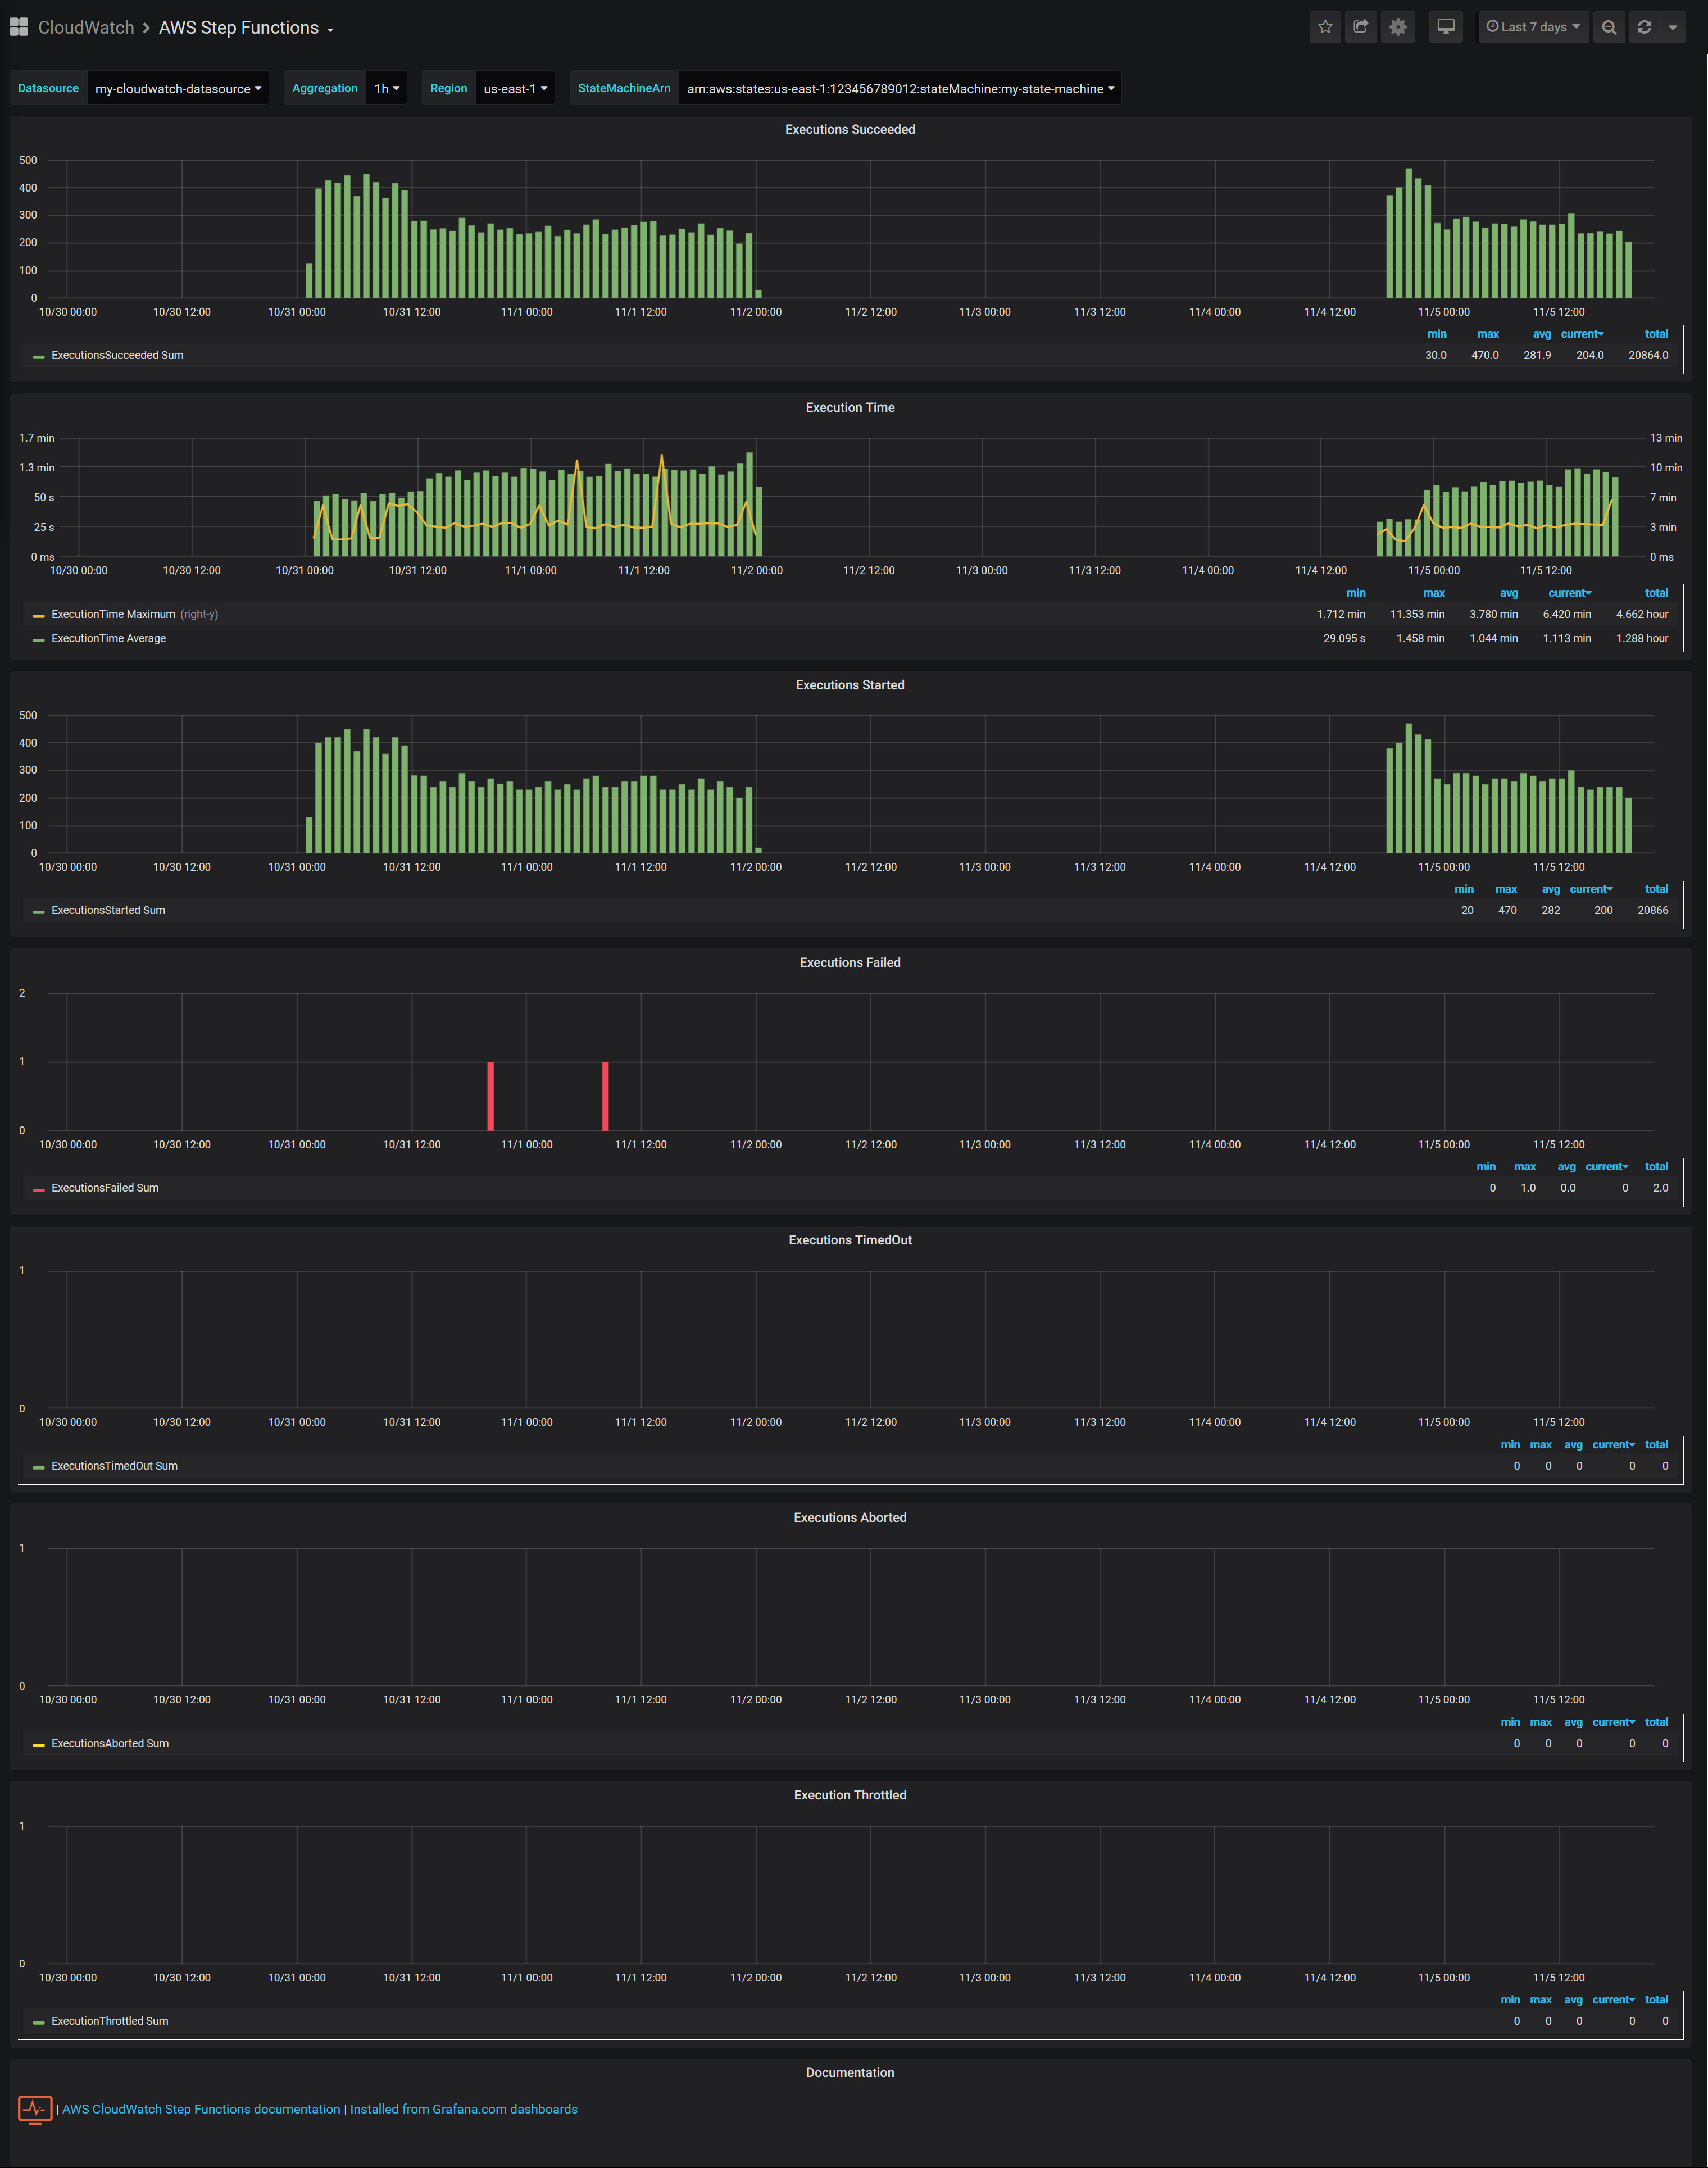Click the CloudWatch logo in Documentation panel

pos(35,2109)
